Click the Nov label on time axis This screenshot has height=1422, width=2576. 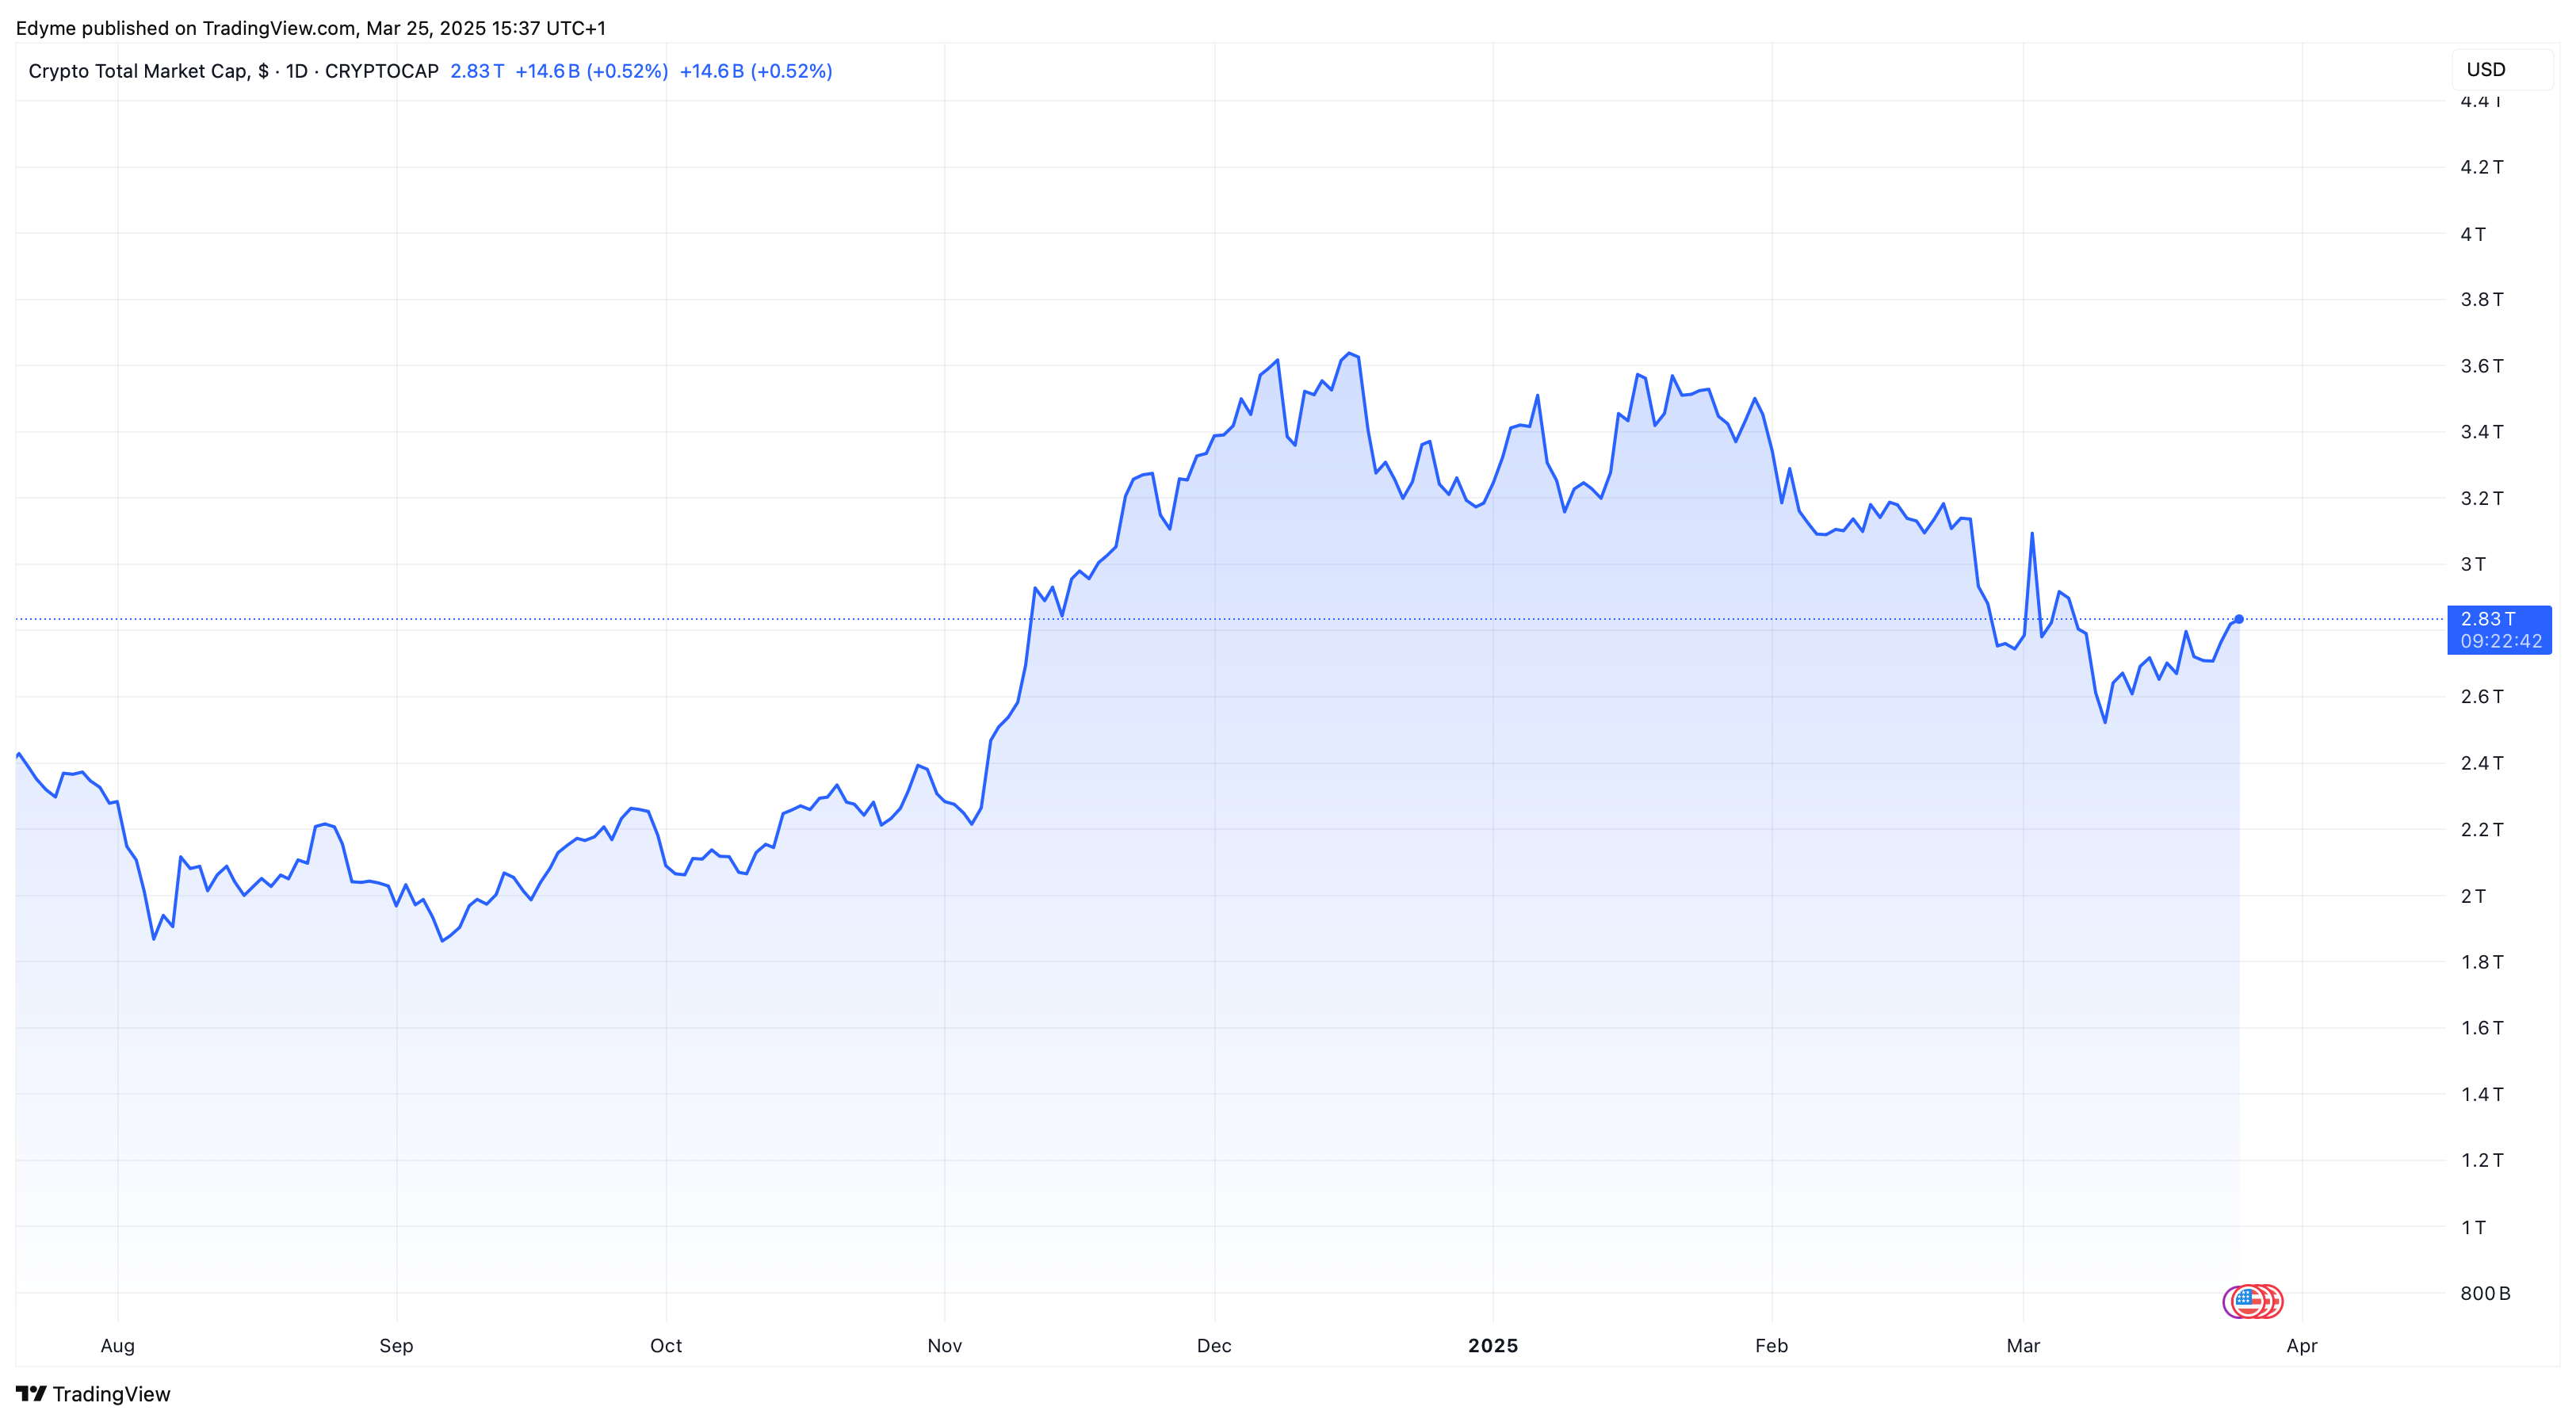click(x=945, y=1345)
